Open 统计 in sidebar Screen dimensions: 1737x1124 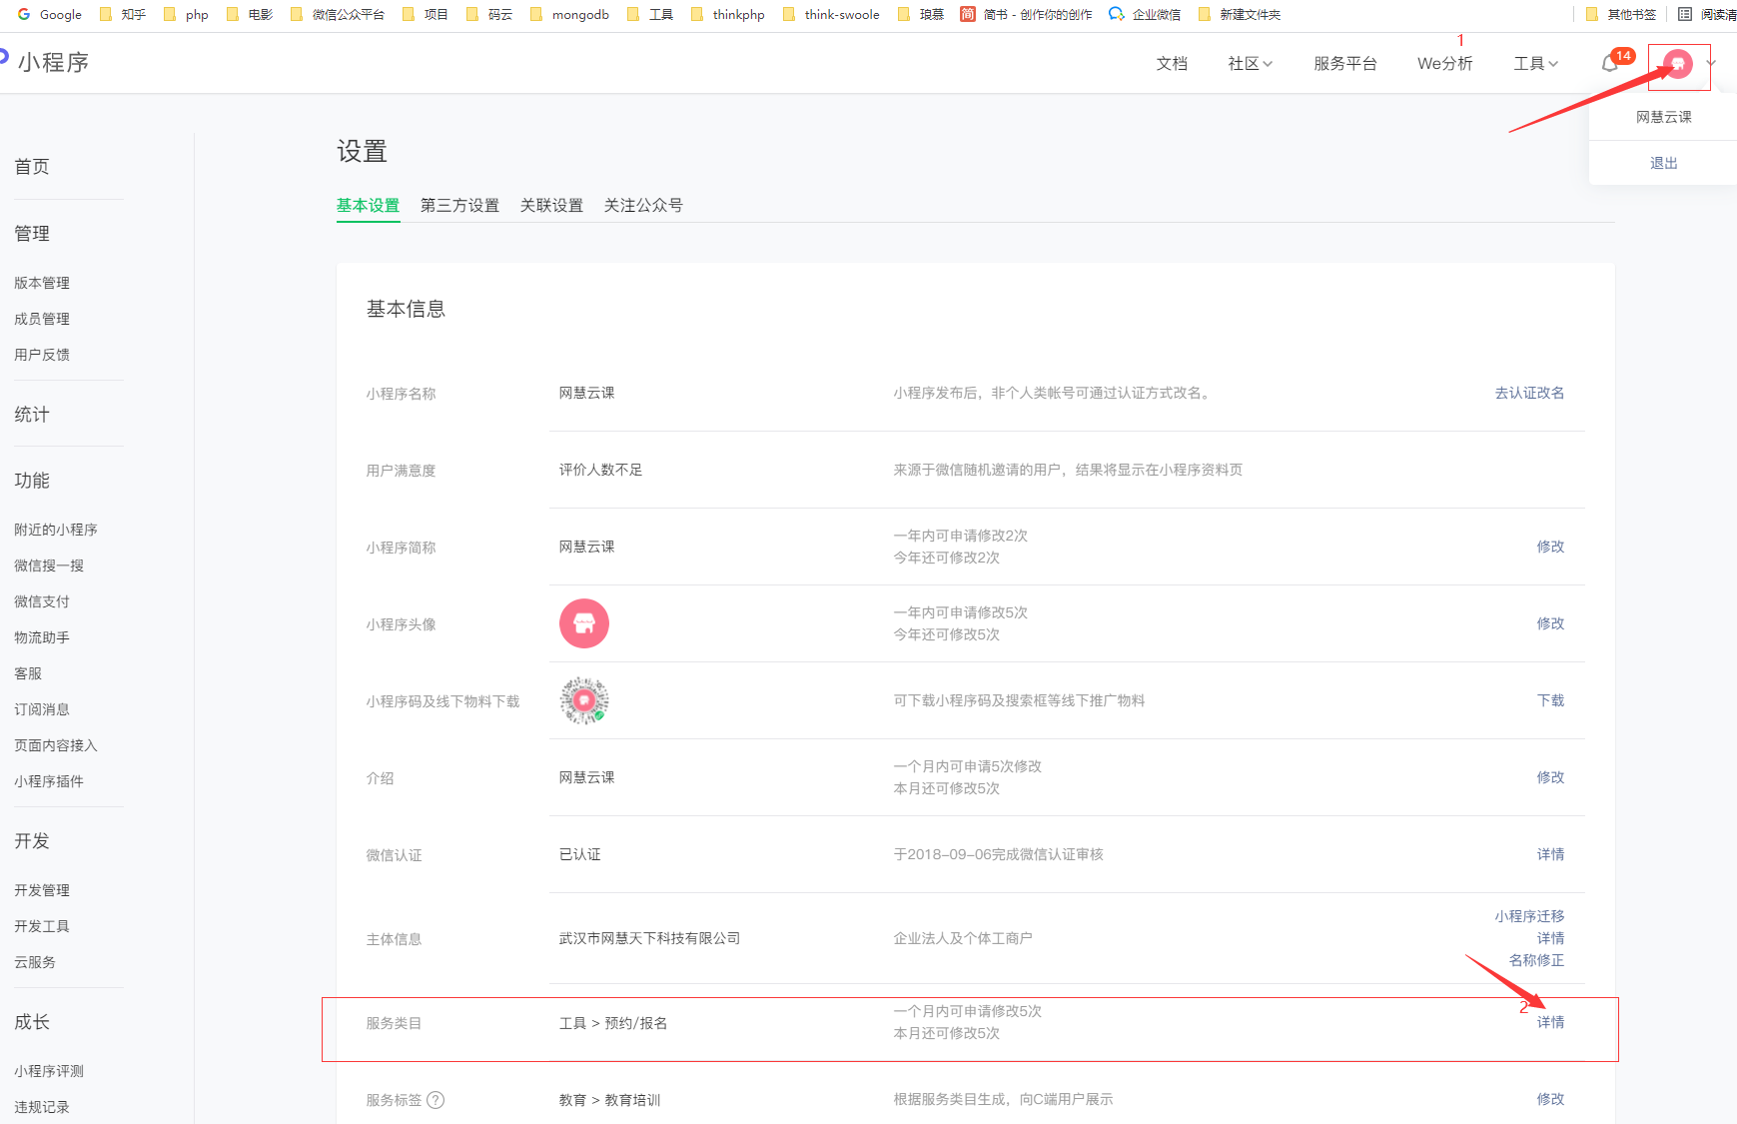tap(32, 415)
